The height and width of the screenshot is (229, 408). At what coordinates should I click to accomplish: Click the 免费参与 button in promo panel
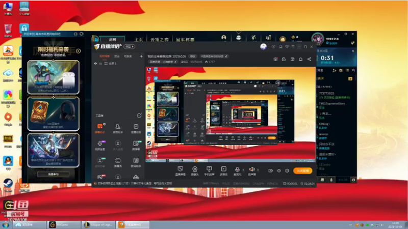(54, 174)
